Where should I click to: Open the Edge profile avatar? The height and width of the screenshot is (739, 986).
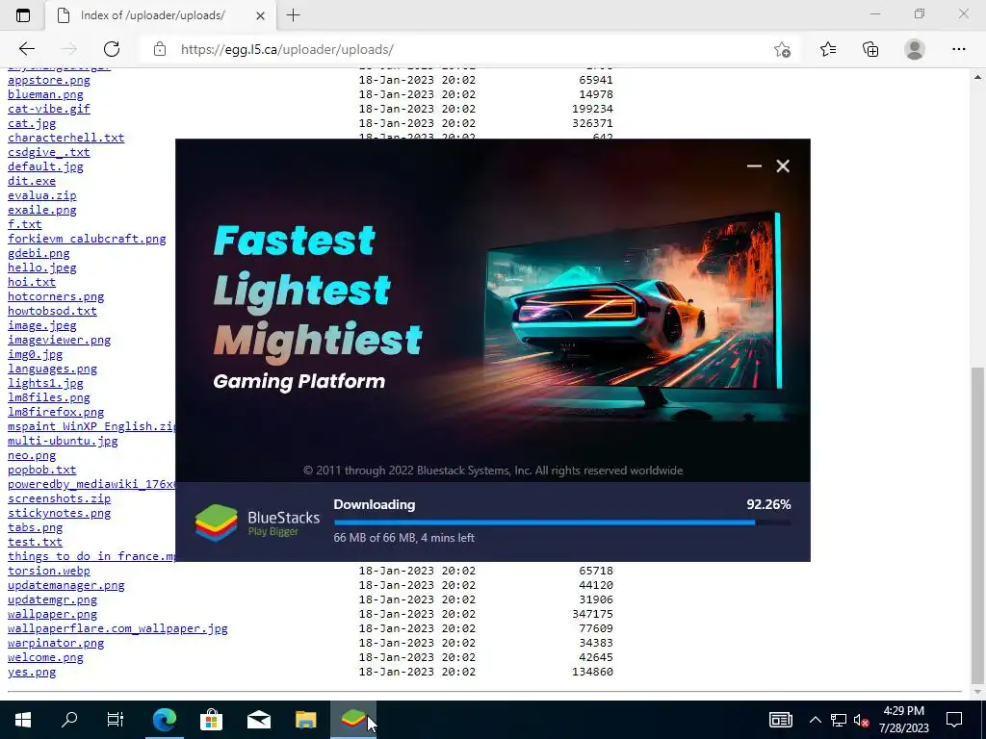tap(915, 49)
